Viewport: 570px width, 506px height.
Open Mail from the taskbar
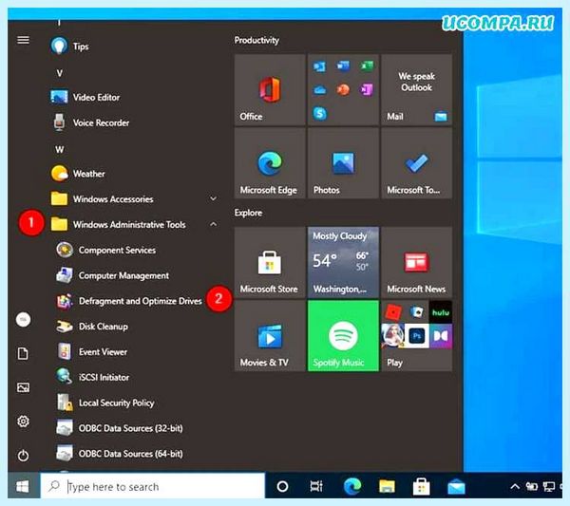pos(456,486)
